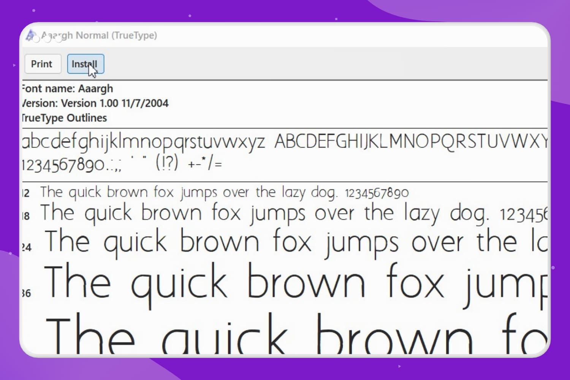Screen dimensions: 570x380
Task: Click the font viewer title bar icon
Action: [x=31, y=35]
